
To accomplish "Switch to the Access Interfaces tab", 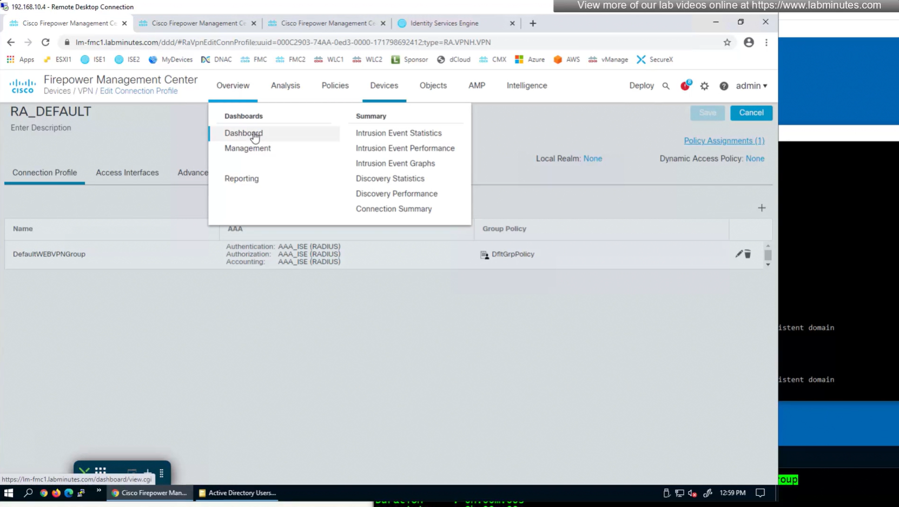I will tap(127, 173).
